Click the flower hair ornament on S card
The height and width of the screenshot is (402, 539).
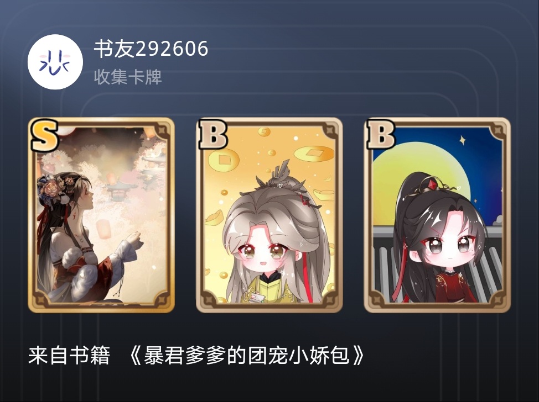coord(52,188)
